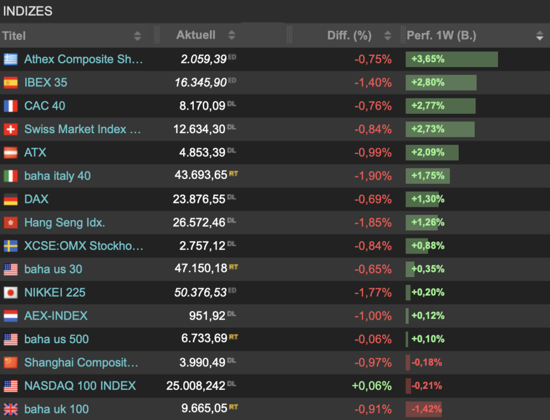Open the DAX index link
This screenshot has height=420, width=550.
point(35,199)
